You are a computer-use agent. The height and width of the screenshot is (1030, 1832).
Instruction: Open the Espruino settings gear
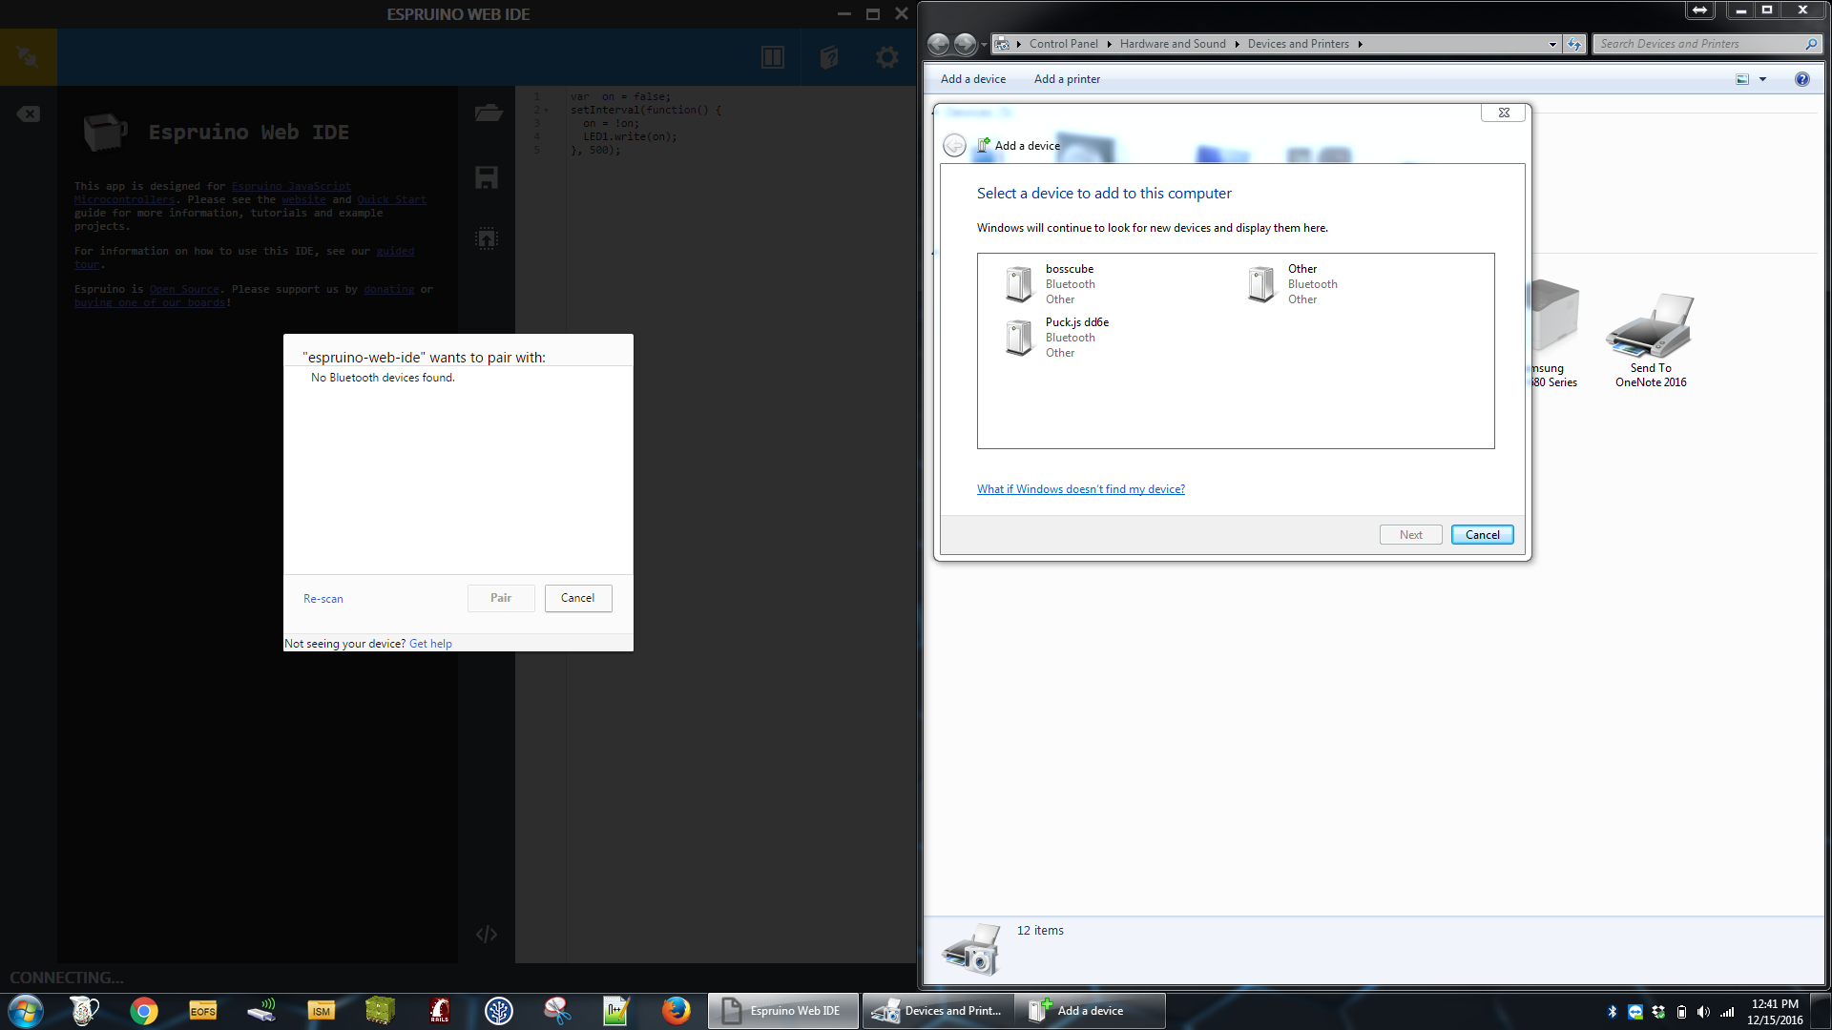coord(887,57)
